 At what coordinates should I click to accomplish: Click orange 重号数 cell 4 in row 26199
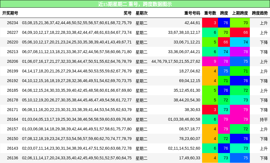pyautogui.click(x=210, y=71)
